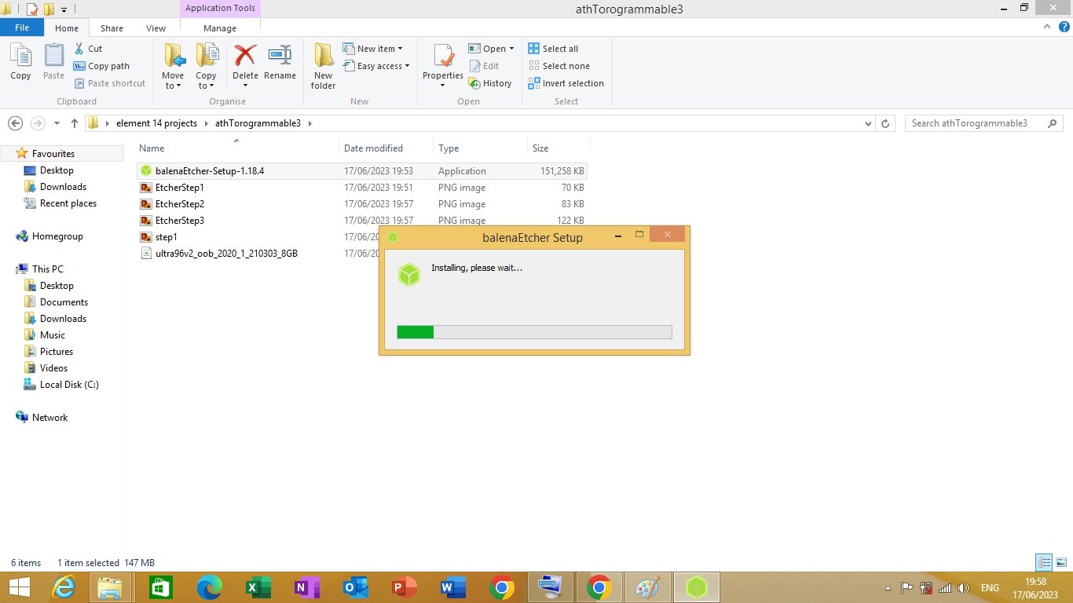The width and height of the screenshot is (1073, 603).
Task: Click the Copy icon in the Clipboard group
Action: pos(20,57)
